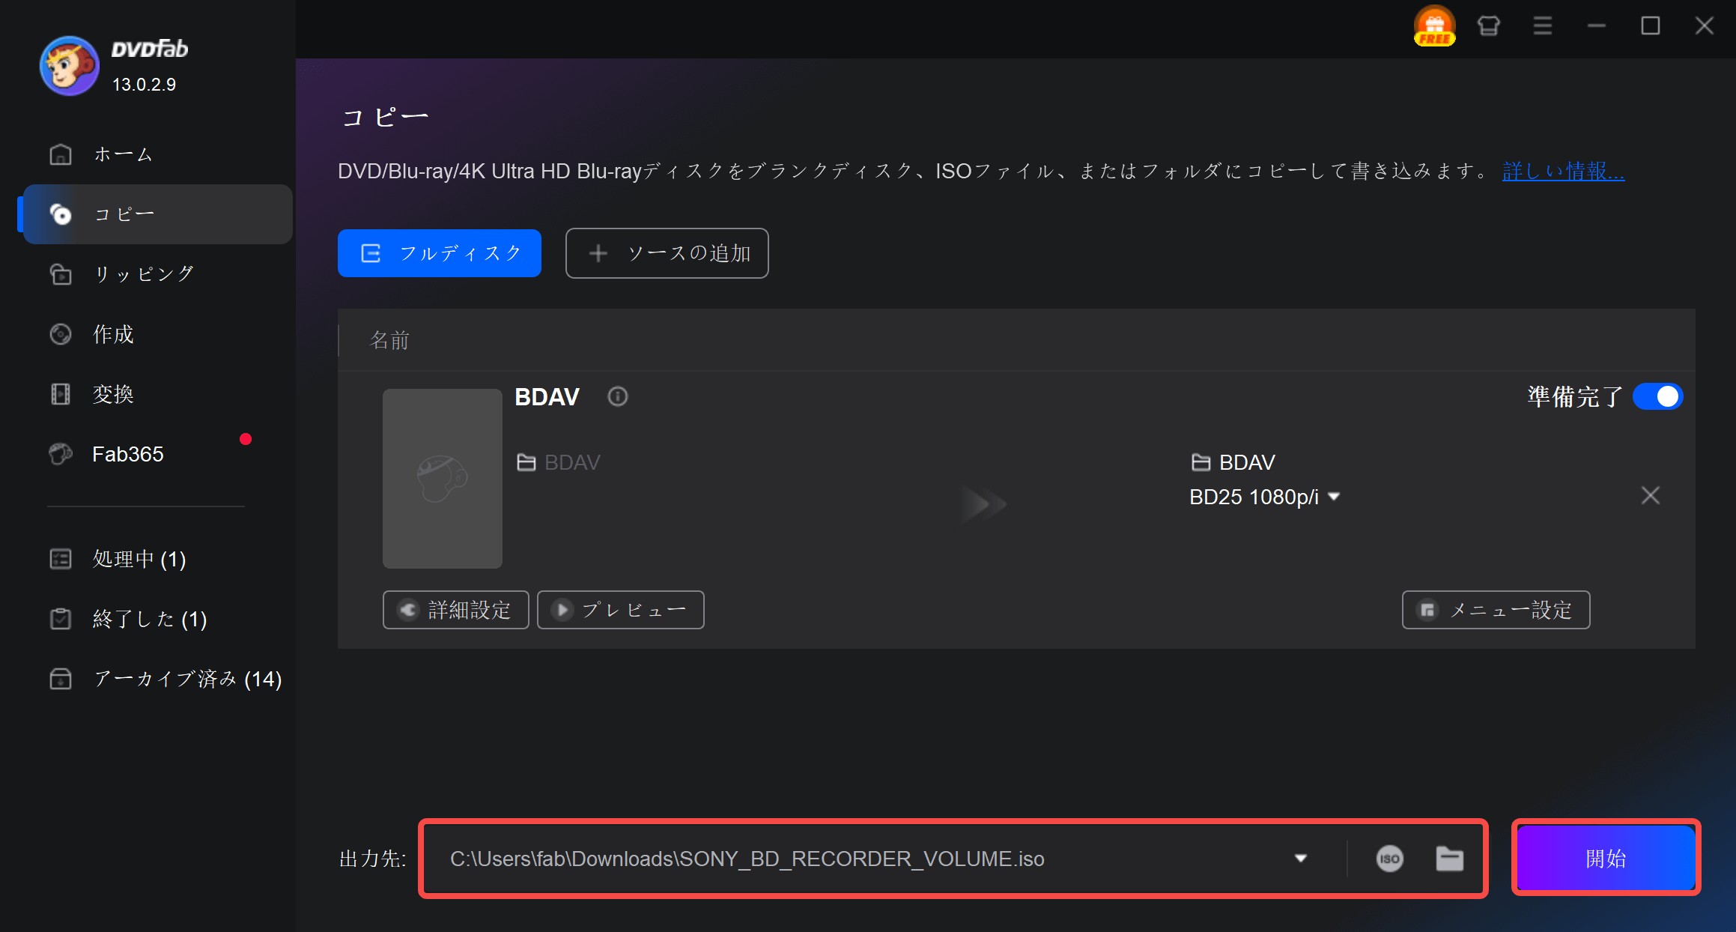Open the 変換 module
Image resolution: width=1736 pixels, height=932 pixels.
coord(157,394)
